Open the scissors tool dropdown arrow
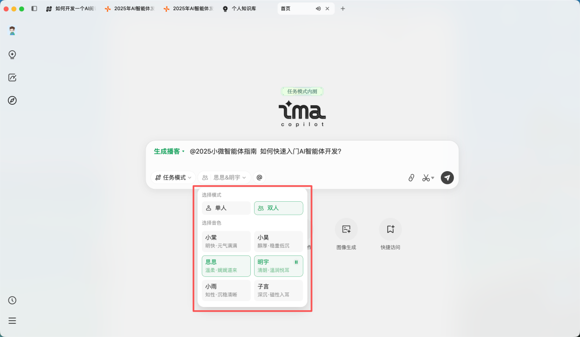 point(432,177)
